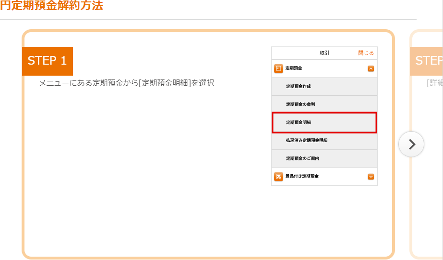Expand the 景品付き定期預金 section chevron

pos(371,176)
